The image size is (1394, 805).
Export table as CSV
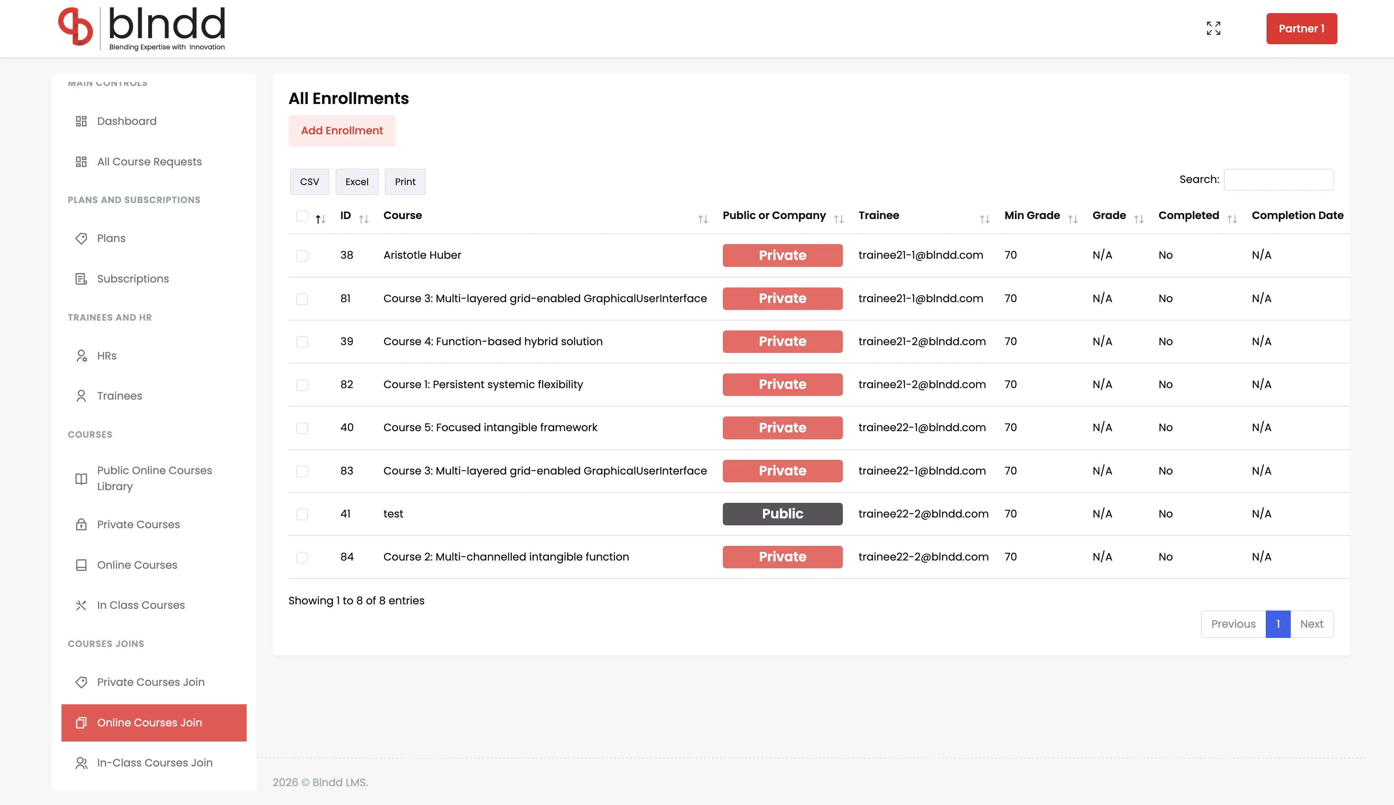(x=309, y=182)
